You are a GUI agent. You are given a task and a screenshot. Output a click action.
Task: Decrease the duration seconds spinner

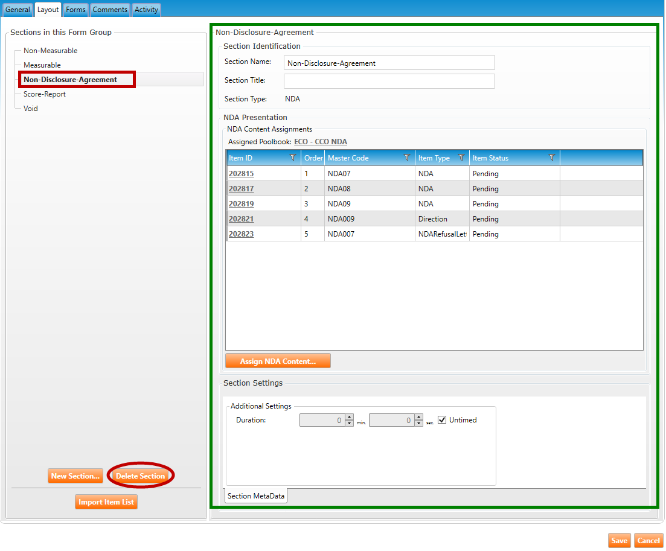coord(419,424)
